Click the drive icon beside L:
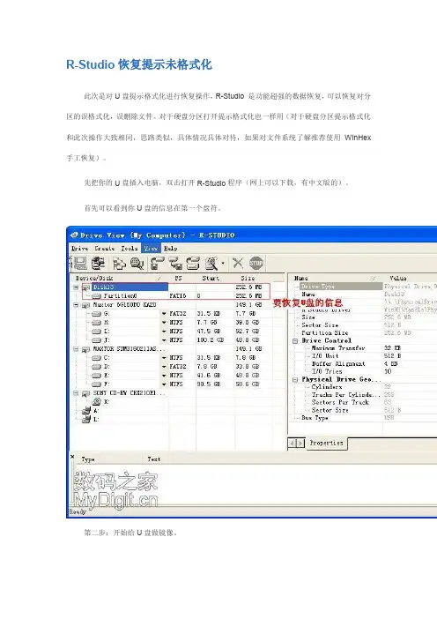Screen dimensions: 437x619 coord(86,419)
